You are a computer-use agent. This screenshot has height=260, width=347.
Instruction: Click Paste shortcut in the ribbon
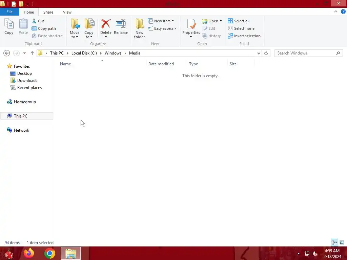(x=47, y=36)
